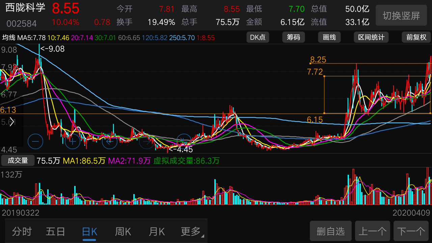This screenshot has height=243, width=432.
Task: Tap the yellow 10:7.46 legend value
Action: tap(58, 37)
